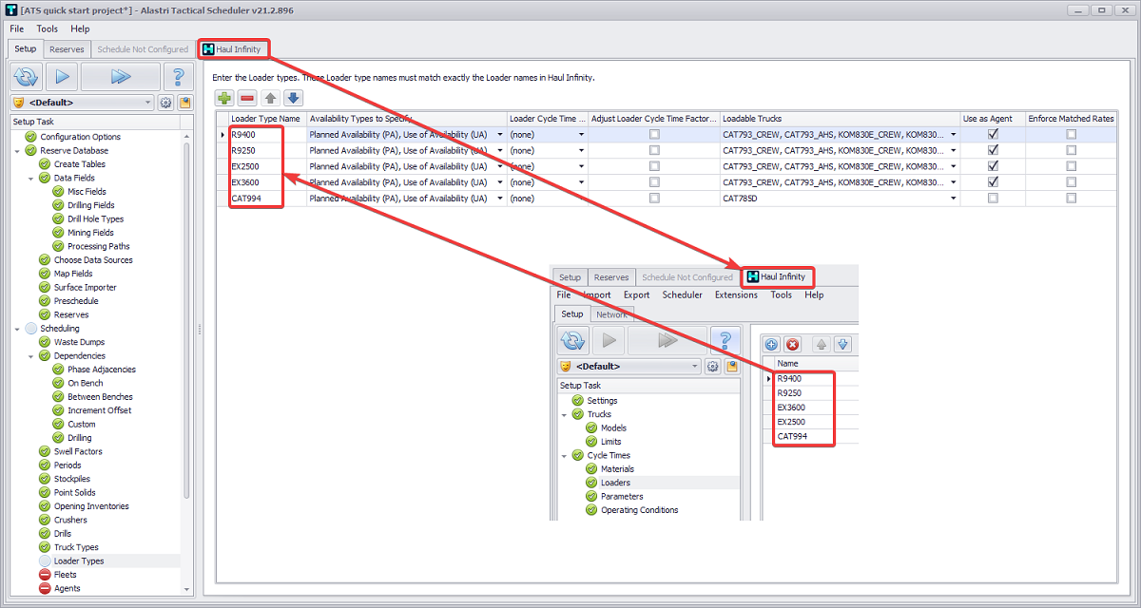This screenshot has height=608, width=1141.
Task: Remove a loader type with the red minus button
Action: point(247,98)
